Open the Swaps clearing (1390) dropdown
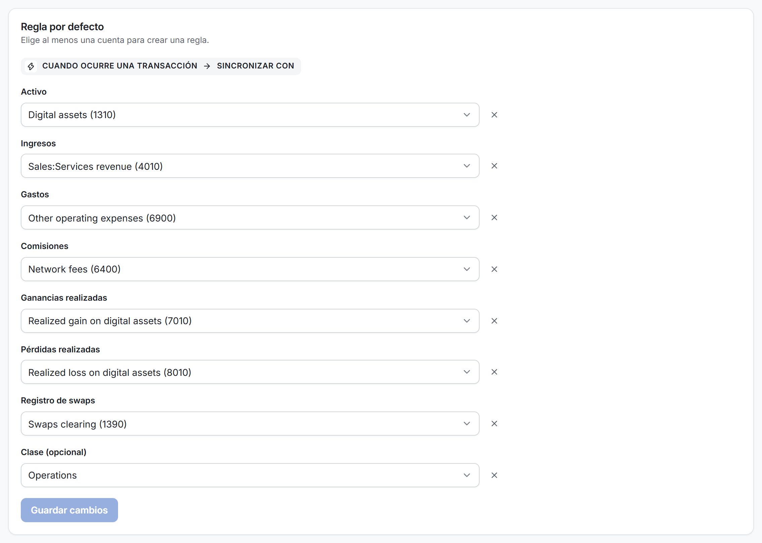The image size is (762, 543). pyautogui.click(x=250, y=424)
